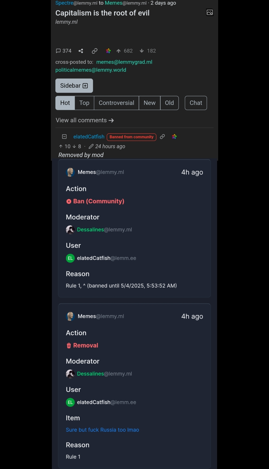Open the View all comments link

point(85,120)
